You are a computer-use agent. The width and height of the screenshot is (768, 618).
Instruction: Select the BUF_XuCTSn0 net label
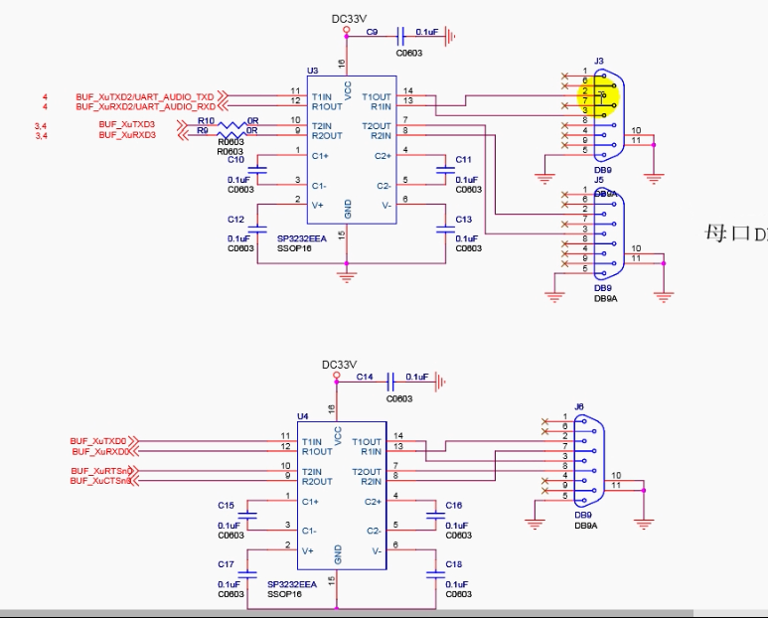pyautogui.click(x=99, y=481)
